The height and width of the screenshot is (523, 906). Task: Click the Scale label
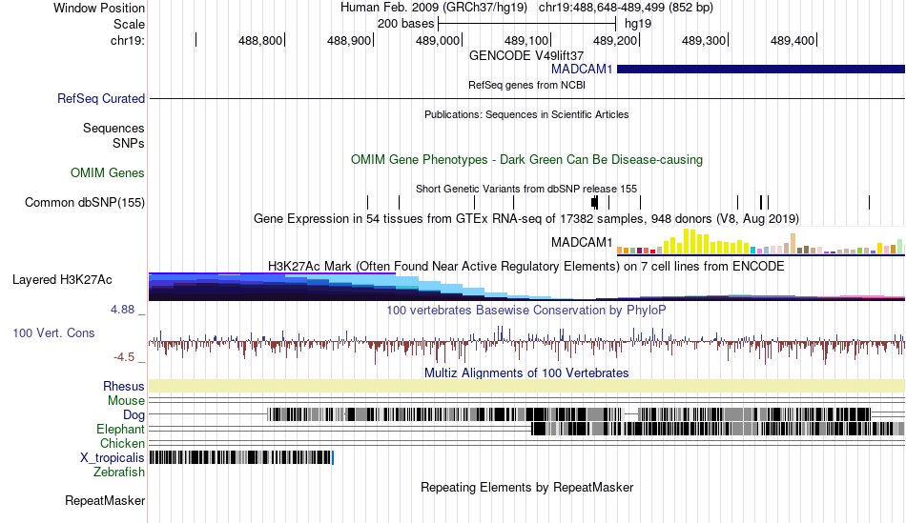tap(129, 24)
